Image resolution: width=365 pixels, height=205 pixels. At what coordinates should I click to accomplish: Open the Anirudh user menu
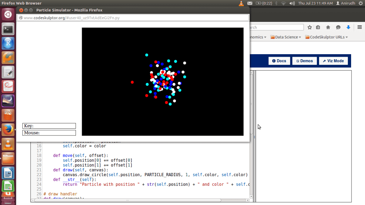point(346,3)
